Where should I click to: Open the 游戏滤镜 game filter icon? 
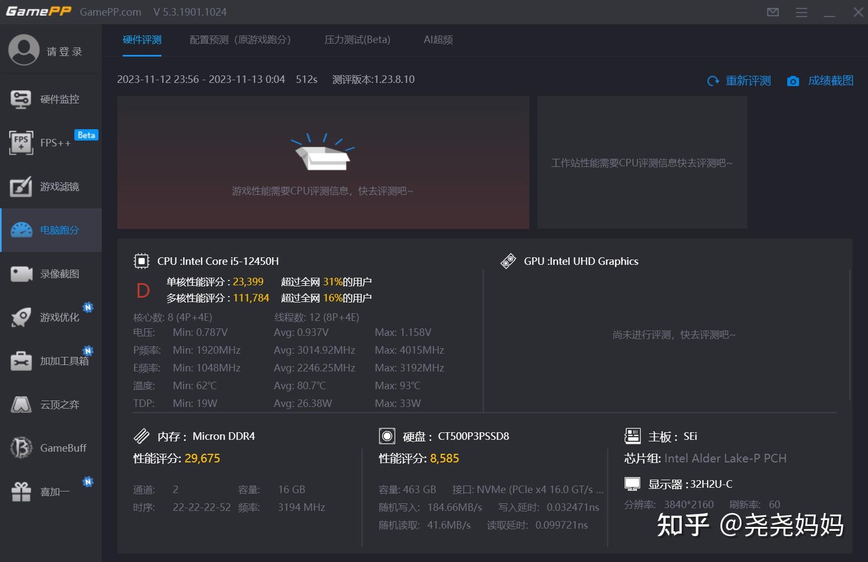pyautogui.click(x=21, y=186)
